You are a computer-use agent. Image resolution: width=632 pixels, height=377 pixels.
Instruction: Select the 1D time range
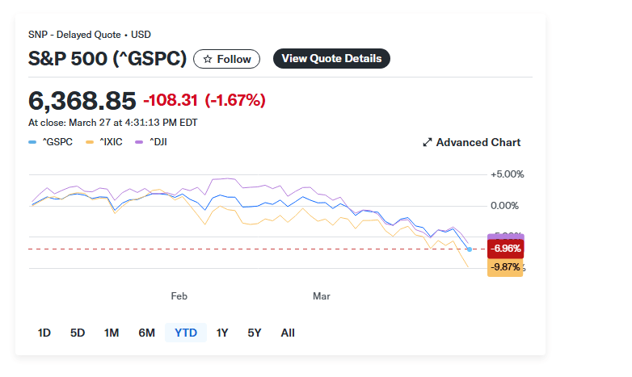pos(44,333)
